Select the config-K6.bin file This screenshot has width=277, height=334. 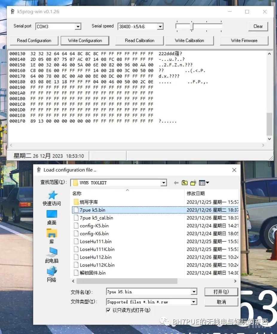click(x=94, y=233)
